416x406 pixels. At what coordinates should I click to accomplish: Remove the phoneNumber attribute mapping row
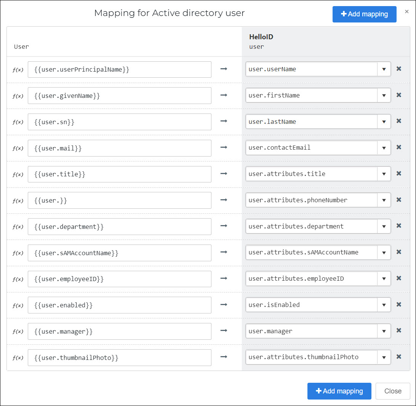[399, 200]
